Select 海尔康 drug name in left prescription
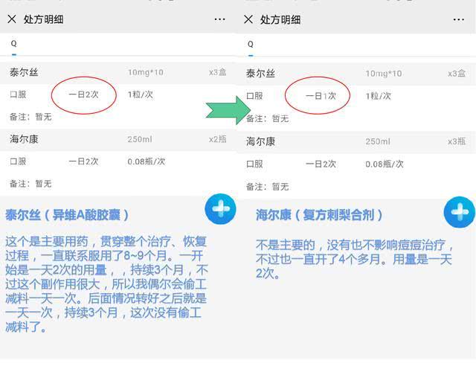The image size is (476, 366). coord(24,139)
